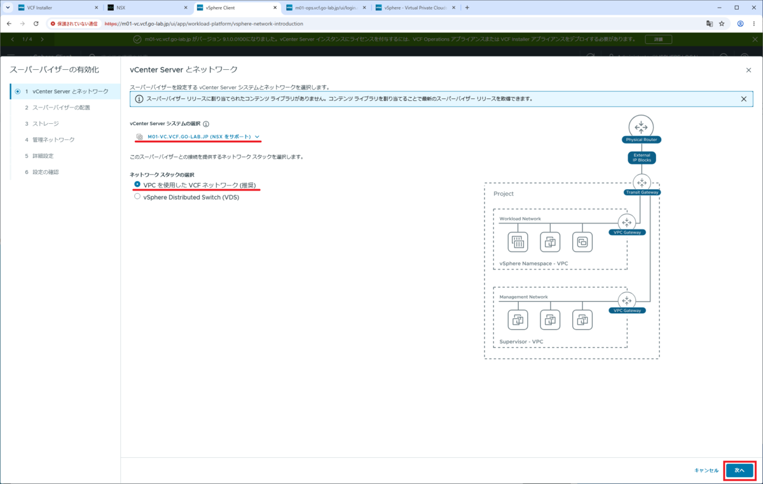The width and height of the screenshot is (763, 484).
Task: Click the Supervisor - VPC label
Action: coord(521,341)
